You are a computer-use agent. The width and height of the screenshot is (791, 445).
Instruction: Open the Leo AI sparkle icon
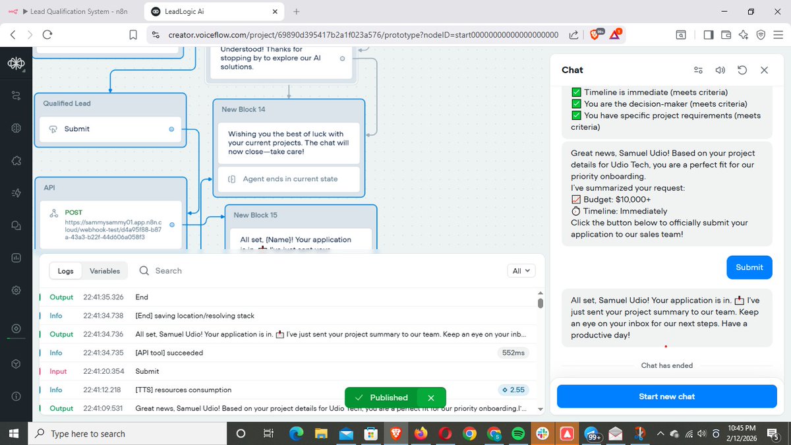tap(743, 35)
